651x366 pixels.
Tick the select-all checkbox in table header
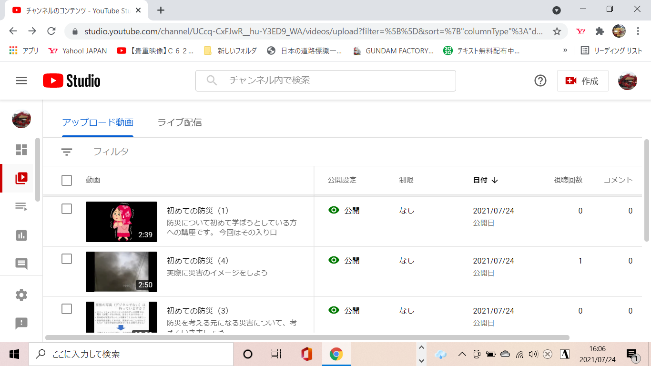67,180
